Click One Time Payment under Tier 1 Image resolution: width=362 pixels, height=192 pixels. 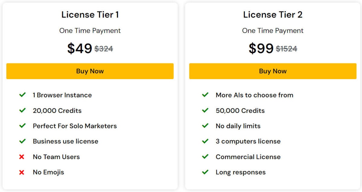tap(90, 30)
